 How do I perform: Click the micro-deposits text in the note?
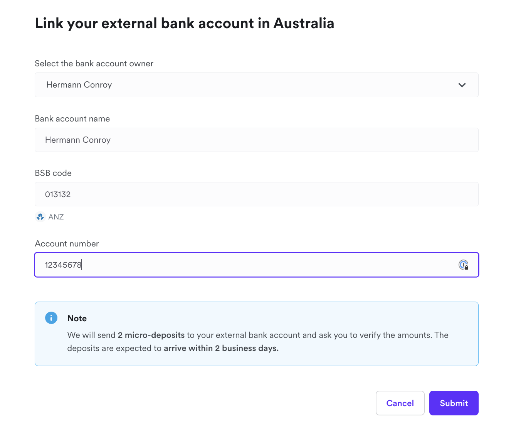coord(151,335)
